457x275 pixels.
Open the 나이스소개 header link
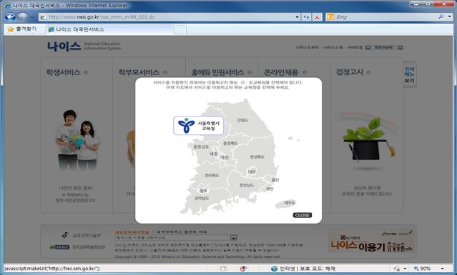(x=333, y=47)
